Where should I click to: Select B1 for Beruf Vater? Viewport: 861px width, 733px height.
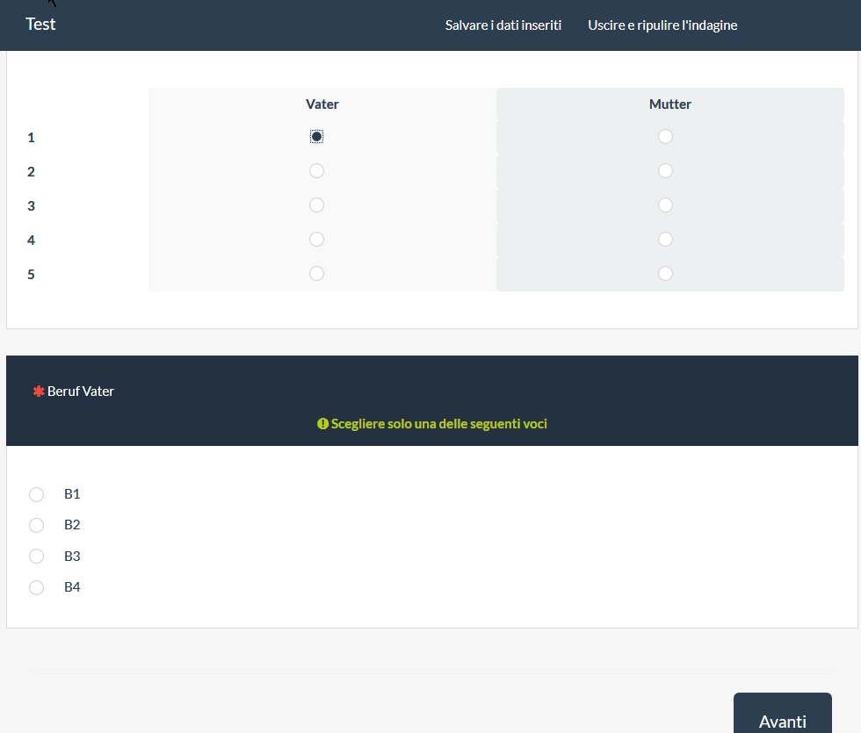click(x=37, y=495)
